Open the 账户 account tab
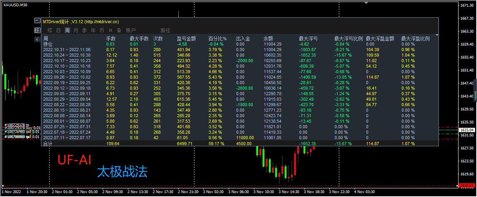The width and height of the screenshot is (477, 197). 131,30
